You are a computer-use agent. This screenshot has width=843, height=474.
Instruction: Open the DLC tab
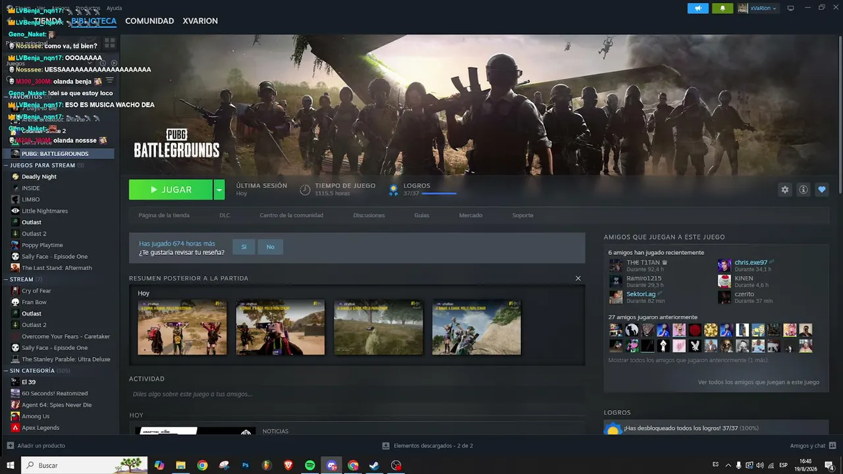225,215
